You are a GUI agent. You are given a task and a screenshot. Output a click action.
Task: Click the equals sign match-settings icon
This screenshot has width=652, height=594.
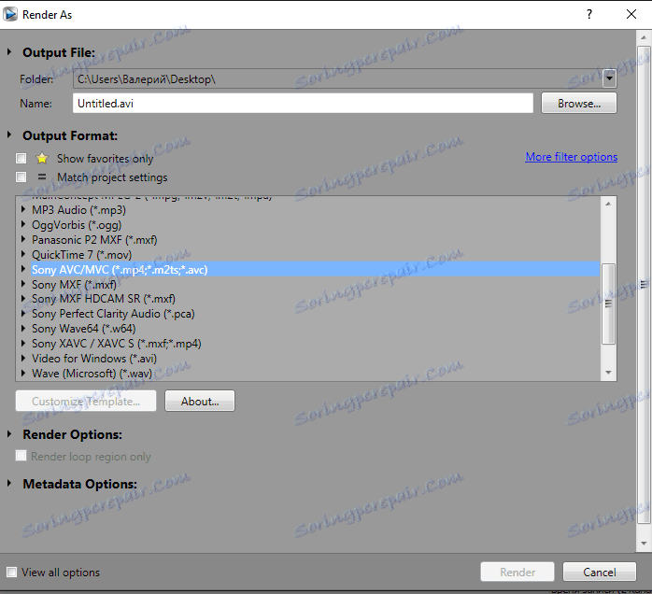coord(42,177)
